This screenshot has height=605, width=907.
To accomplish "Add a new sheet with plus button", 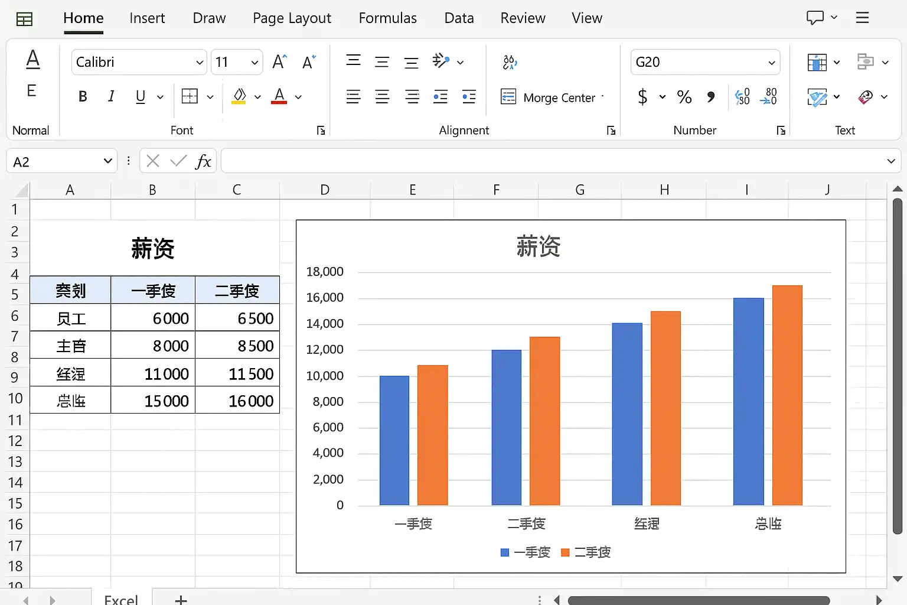I will pyautogui.click(x=181, y=600).
